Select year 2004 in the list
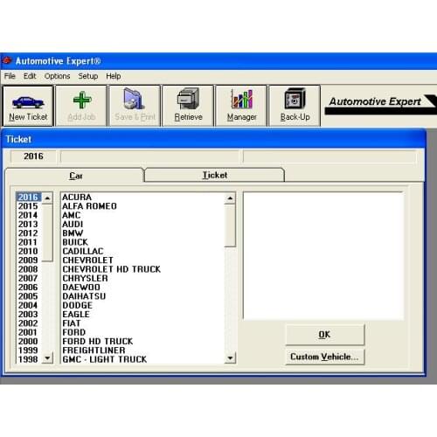This screenshot has width=437, height=437. (28, 305)
